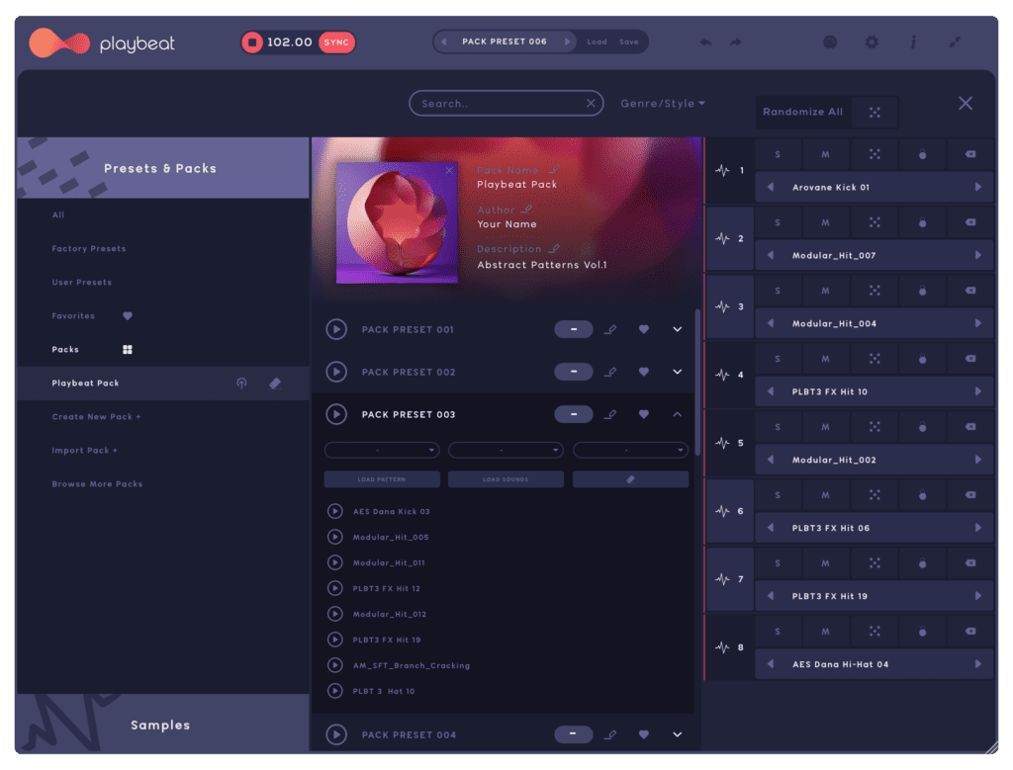Image resolution: width=1013 pixels, height=770 pixels.
Task: Click the LOAD SOUNDS button
Action: pyautogui.click(x=506, y=479)
